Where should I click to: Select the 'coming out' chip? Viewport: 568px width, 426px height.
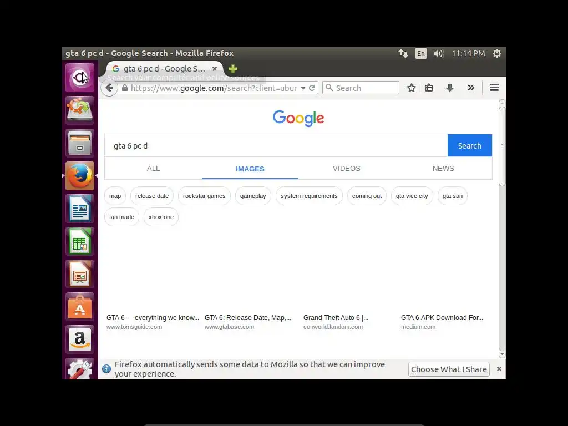coord(367,196)
